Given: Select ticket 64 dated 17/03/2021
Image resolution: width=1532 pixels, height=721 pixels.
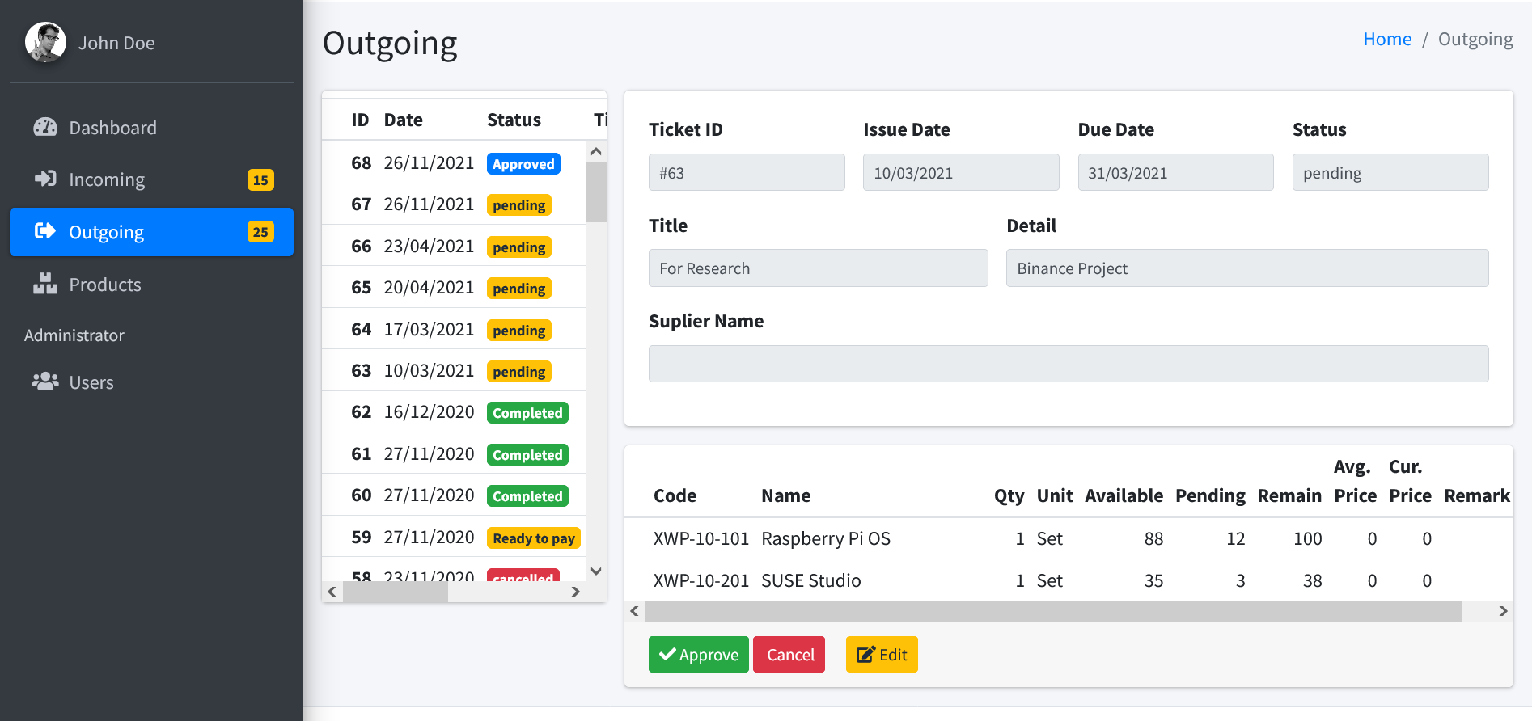Looking at the screenshot, I should [x=454, y=329].
